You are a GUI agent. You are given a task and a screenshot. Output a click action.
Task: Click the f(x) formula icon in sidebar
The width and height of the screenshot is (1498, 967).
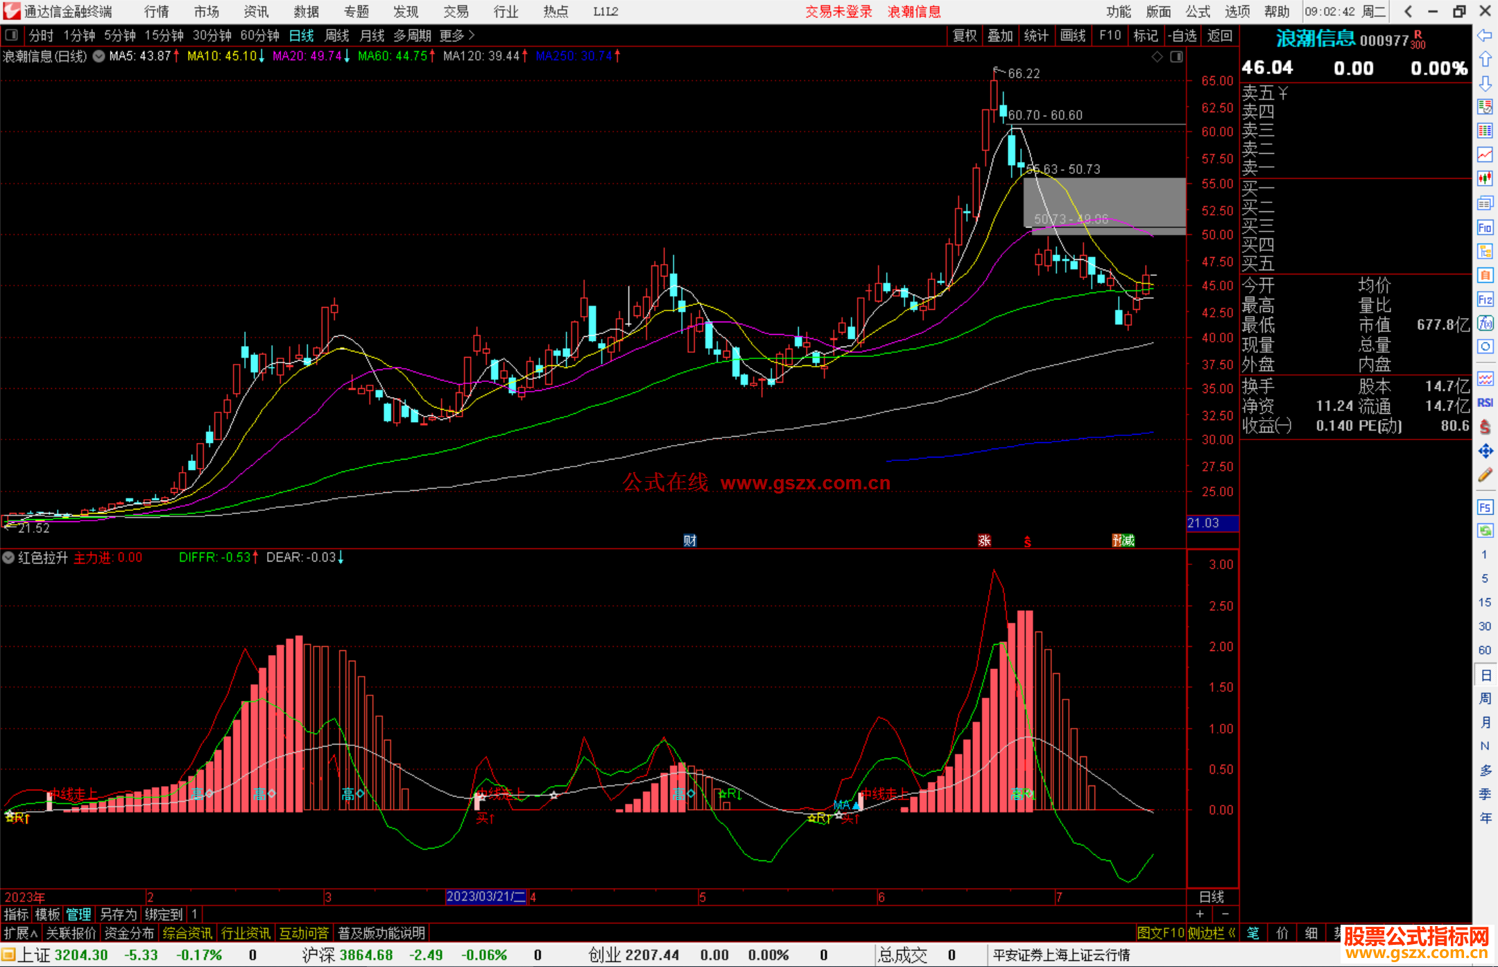click(1485, 324)
